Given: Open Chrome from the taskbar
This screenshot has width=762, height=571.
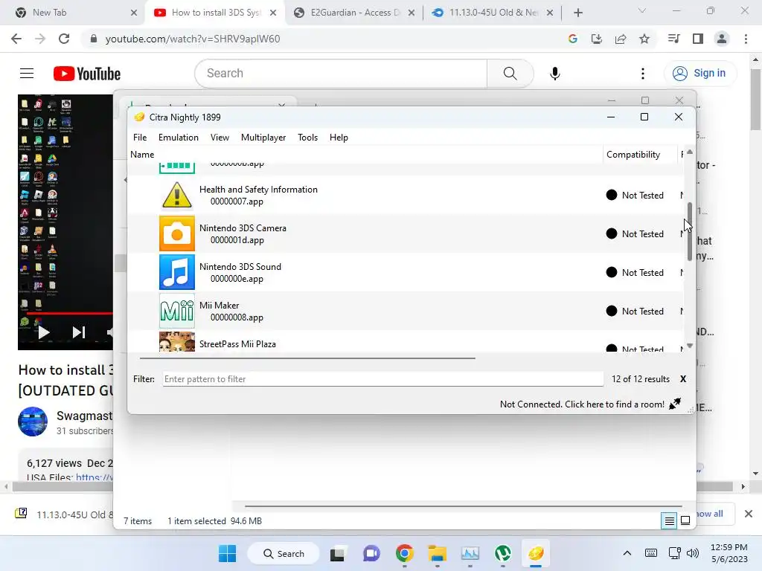Looking at the screenshot, I should [404, 553].
